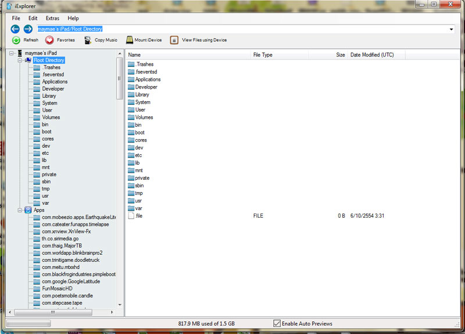Select the etc folder in file list
Screen dimensions: 465x334
[x=138, y=155]
